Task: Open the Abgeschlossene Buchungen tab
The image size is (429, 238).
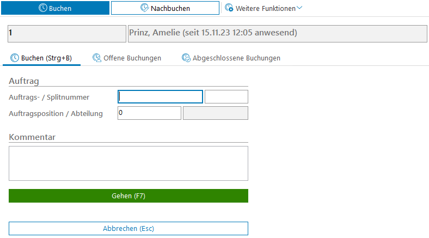Action: click(236, 58)
